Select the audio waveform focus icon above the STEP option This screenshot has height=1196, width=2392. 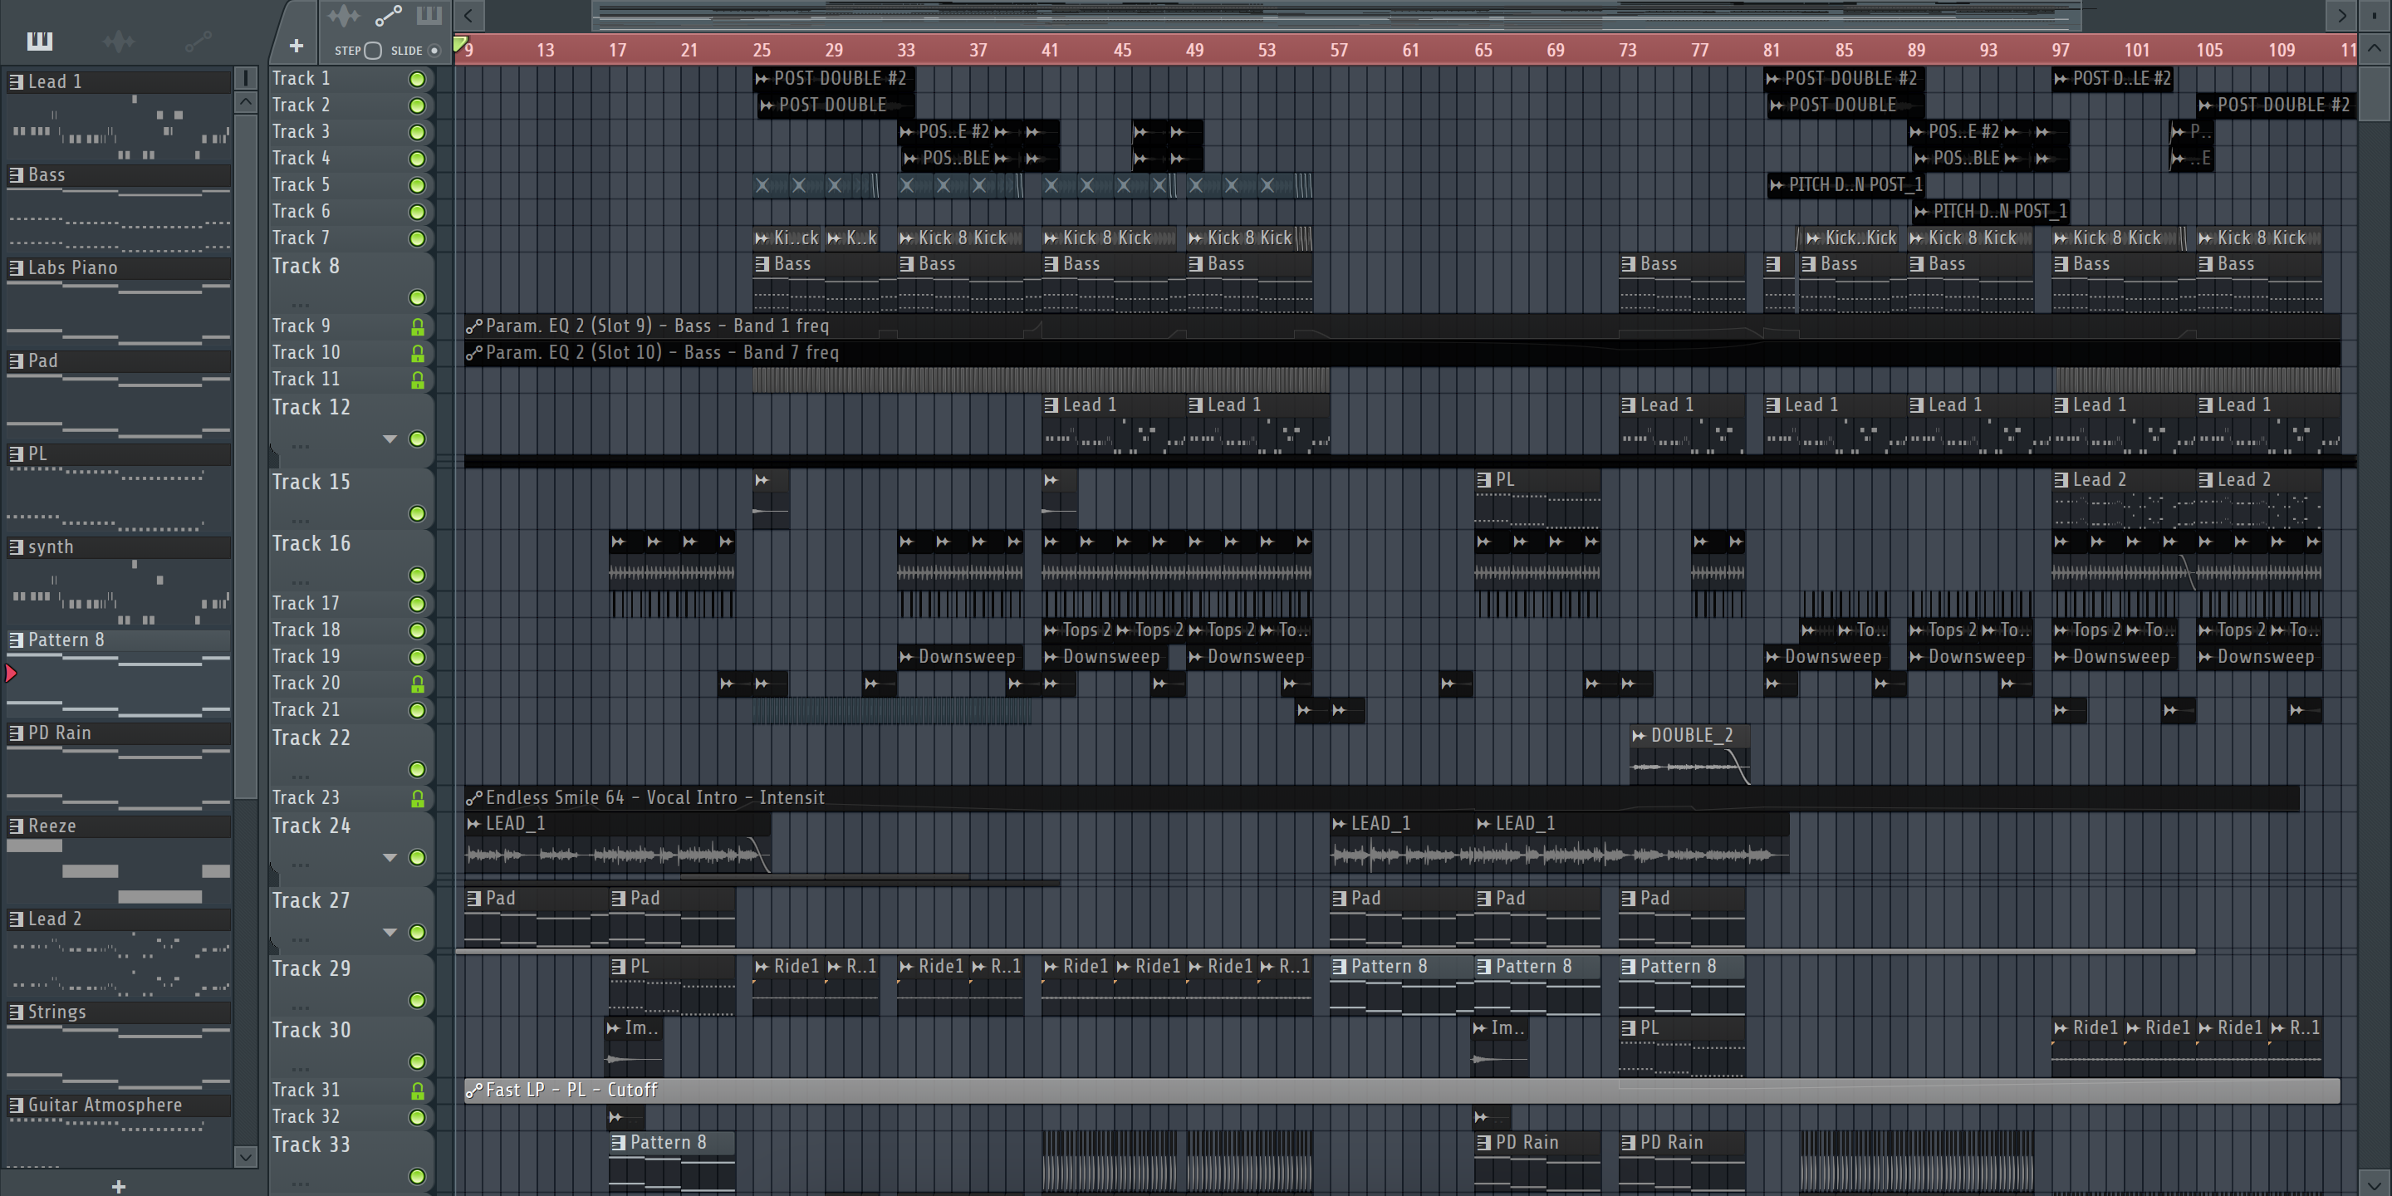click(x=344, y=16)
